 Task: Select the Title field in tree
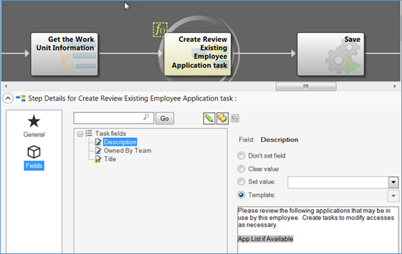pyautogui.click(x=110, y=159)
